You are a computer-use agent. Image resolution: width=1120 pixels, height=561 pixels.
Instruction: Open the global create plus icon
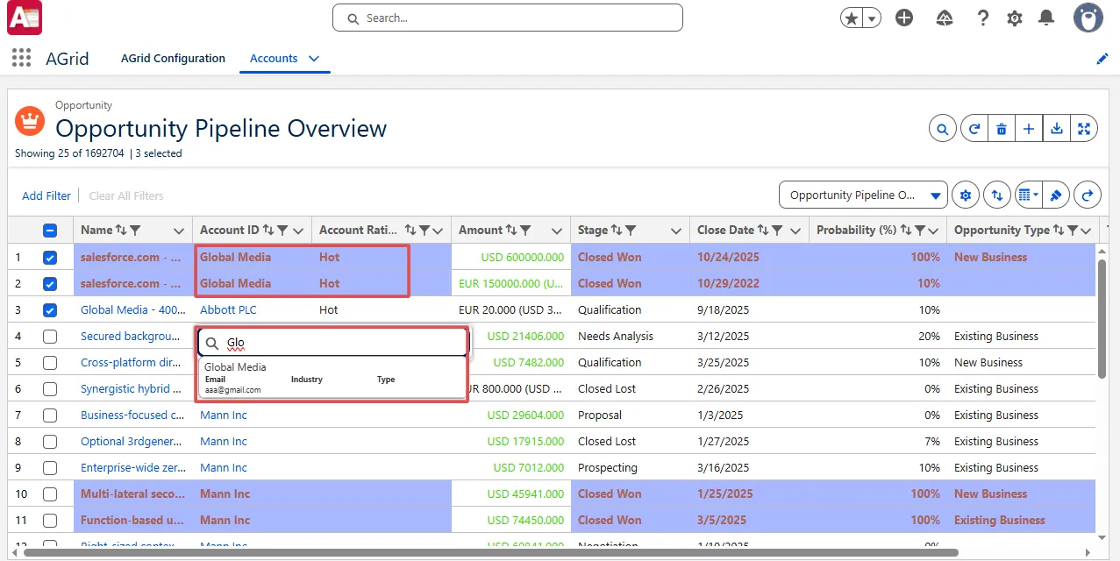(904, 18)
